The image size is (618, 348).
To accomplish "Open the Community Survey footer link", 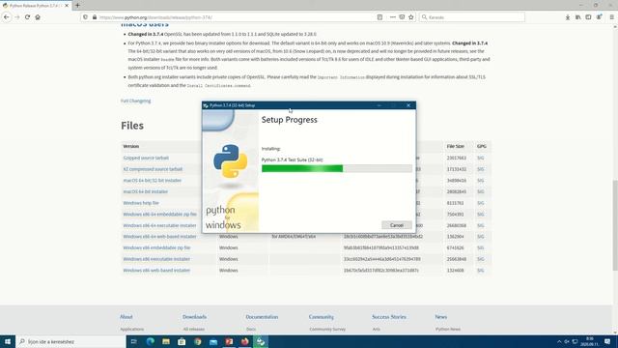I will pos(327,329).
